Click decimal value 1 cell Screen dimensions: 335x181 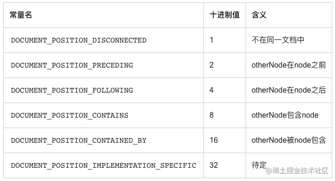coord(225,40)
